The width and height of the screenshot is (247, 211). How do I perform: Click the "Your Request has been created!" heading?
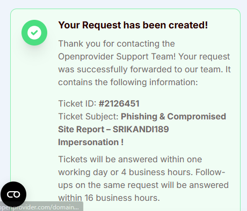(133, 25)
